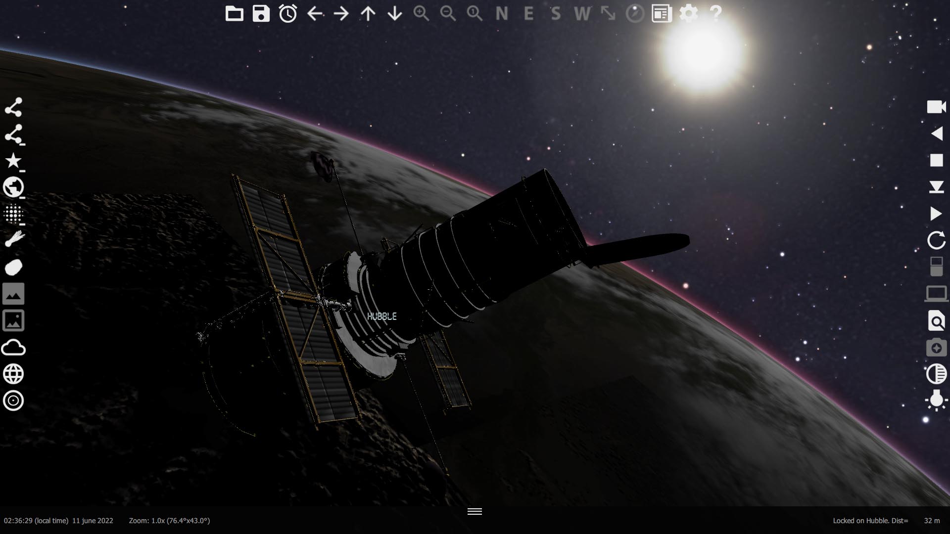
Task: Open the settings gear menu
Action: 689,14
